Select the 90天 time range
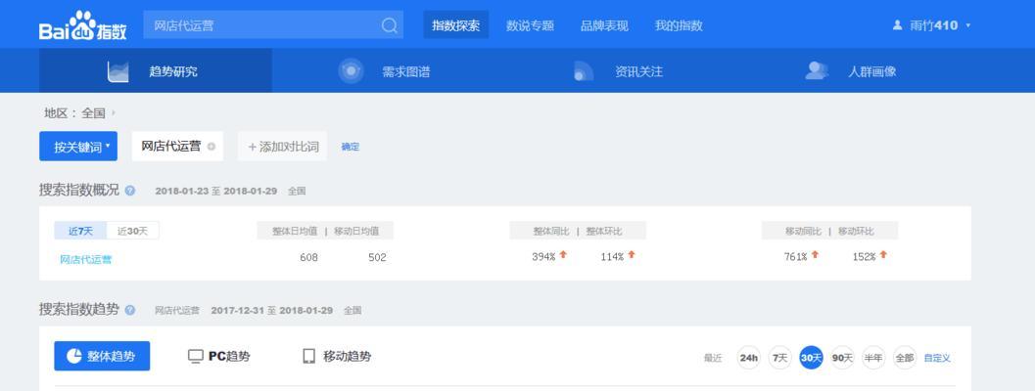The height and width of the screenshot is (391, 1035). pos(842,358)
